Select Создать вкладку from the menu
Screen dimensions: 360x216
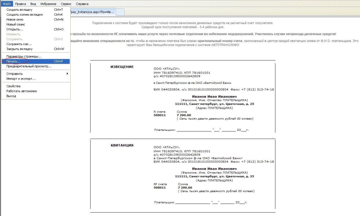19,10
